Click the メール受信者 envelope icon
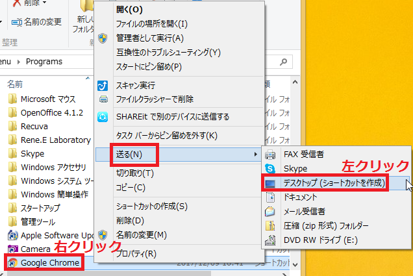The height and width of the screenshot is (276, 413). click(270, 212)
